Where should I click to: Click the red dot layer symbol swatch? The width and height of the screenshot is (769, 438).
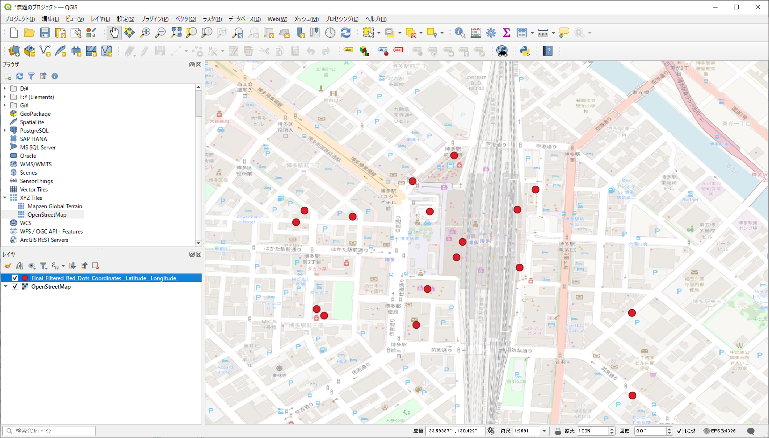tap(25, 278)
